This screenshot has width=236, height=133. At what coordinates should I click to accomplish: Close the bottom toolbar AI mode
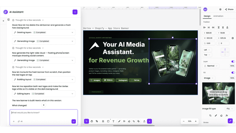point(149,121)
